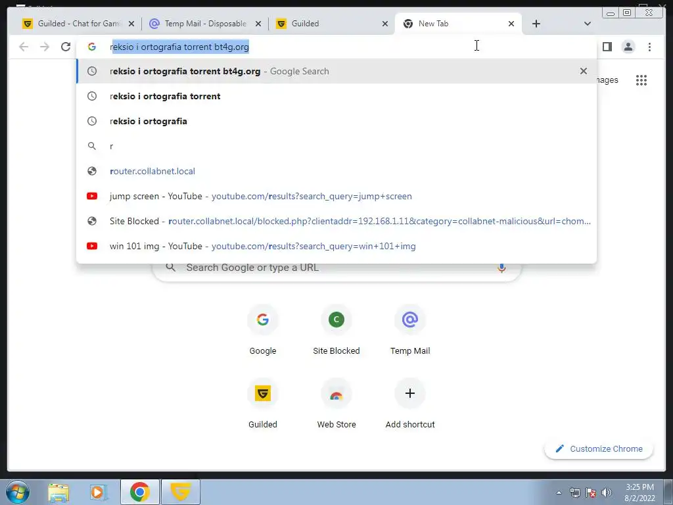The width and height of the screenshot is (673, 505).
Task: Open the Action Center flag icon
Action: click(591, 493)
